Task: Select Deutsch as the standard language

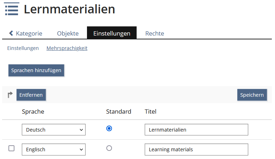Action: (x=109, y=128)
